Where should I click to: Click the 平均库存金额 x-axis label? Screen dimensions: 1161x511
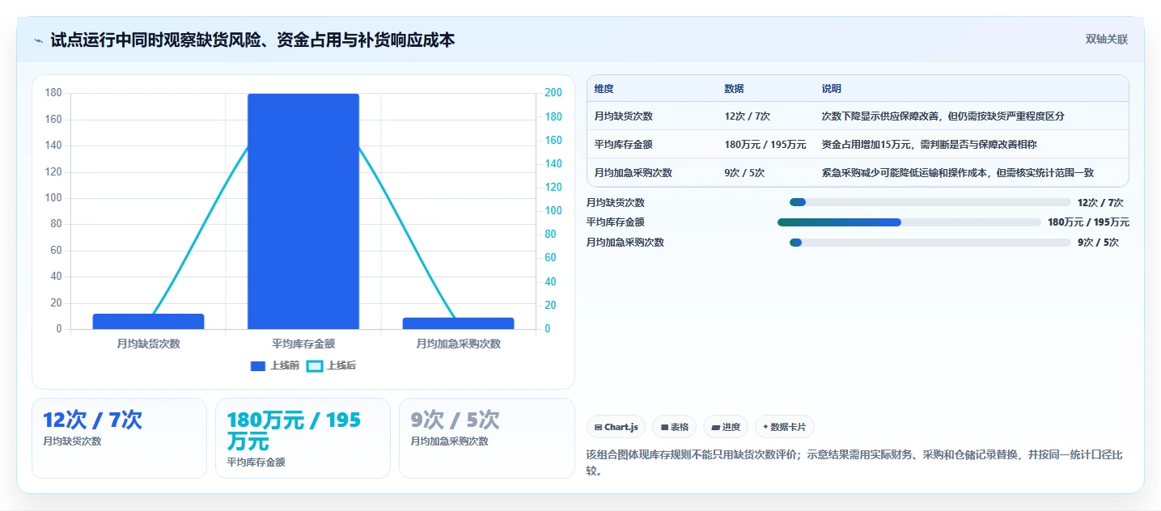(x=303, y=344)
